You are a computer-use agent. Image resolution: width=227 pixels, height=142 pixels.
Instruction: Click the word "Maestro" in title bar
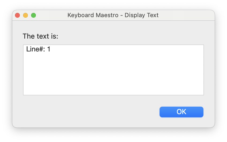pos(107,15)
